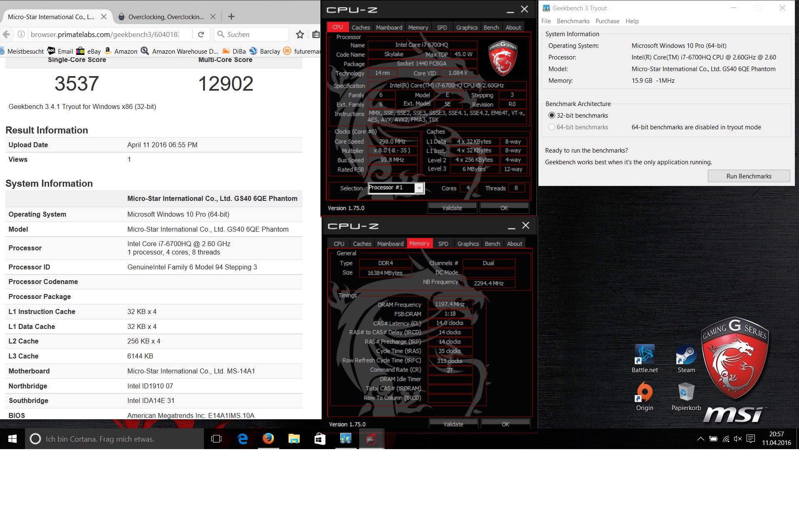Open Steam desktop shortcut
This screenshot has width=799, height=509.
tap(686, 358)
